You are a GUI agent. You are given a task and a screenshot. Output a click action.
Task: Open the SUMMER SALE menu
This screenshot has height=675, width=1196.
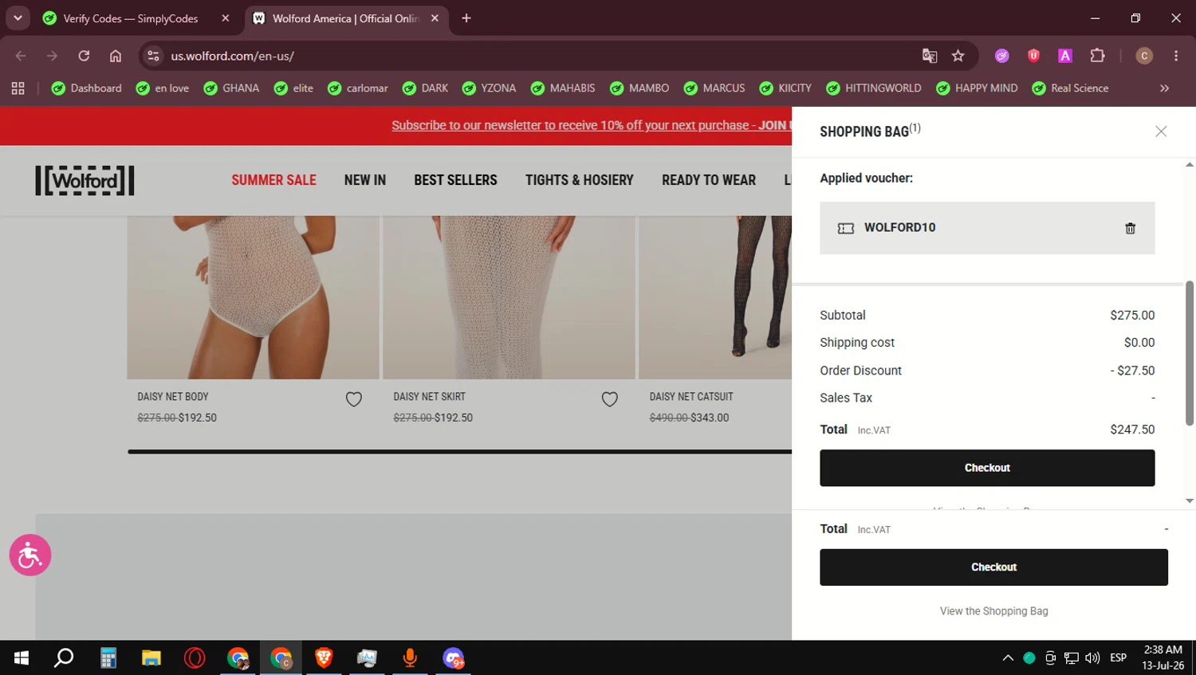(x=273, y=180)
